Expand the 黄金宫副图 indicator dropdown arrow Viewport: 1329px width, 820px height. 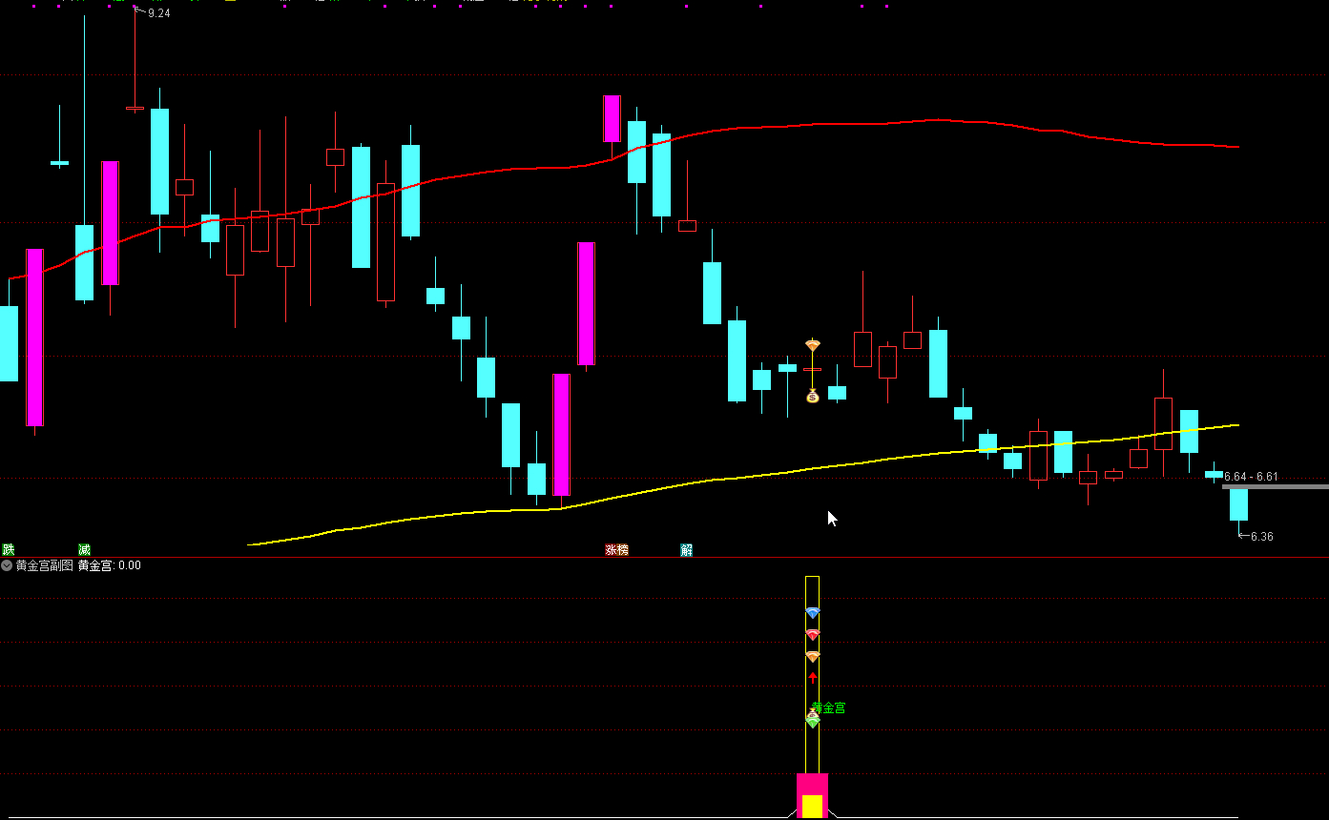coord(7,565)
